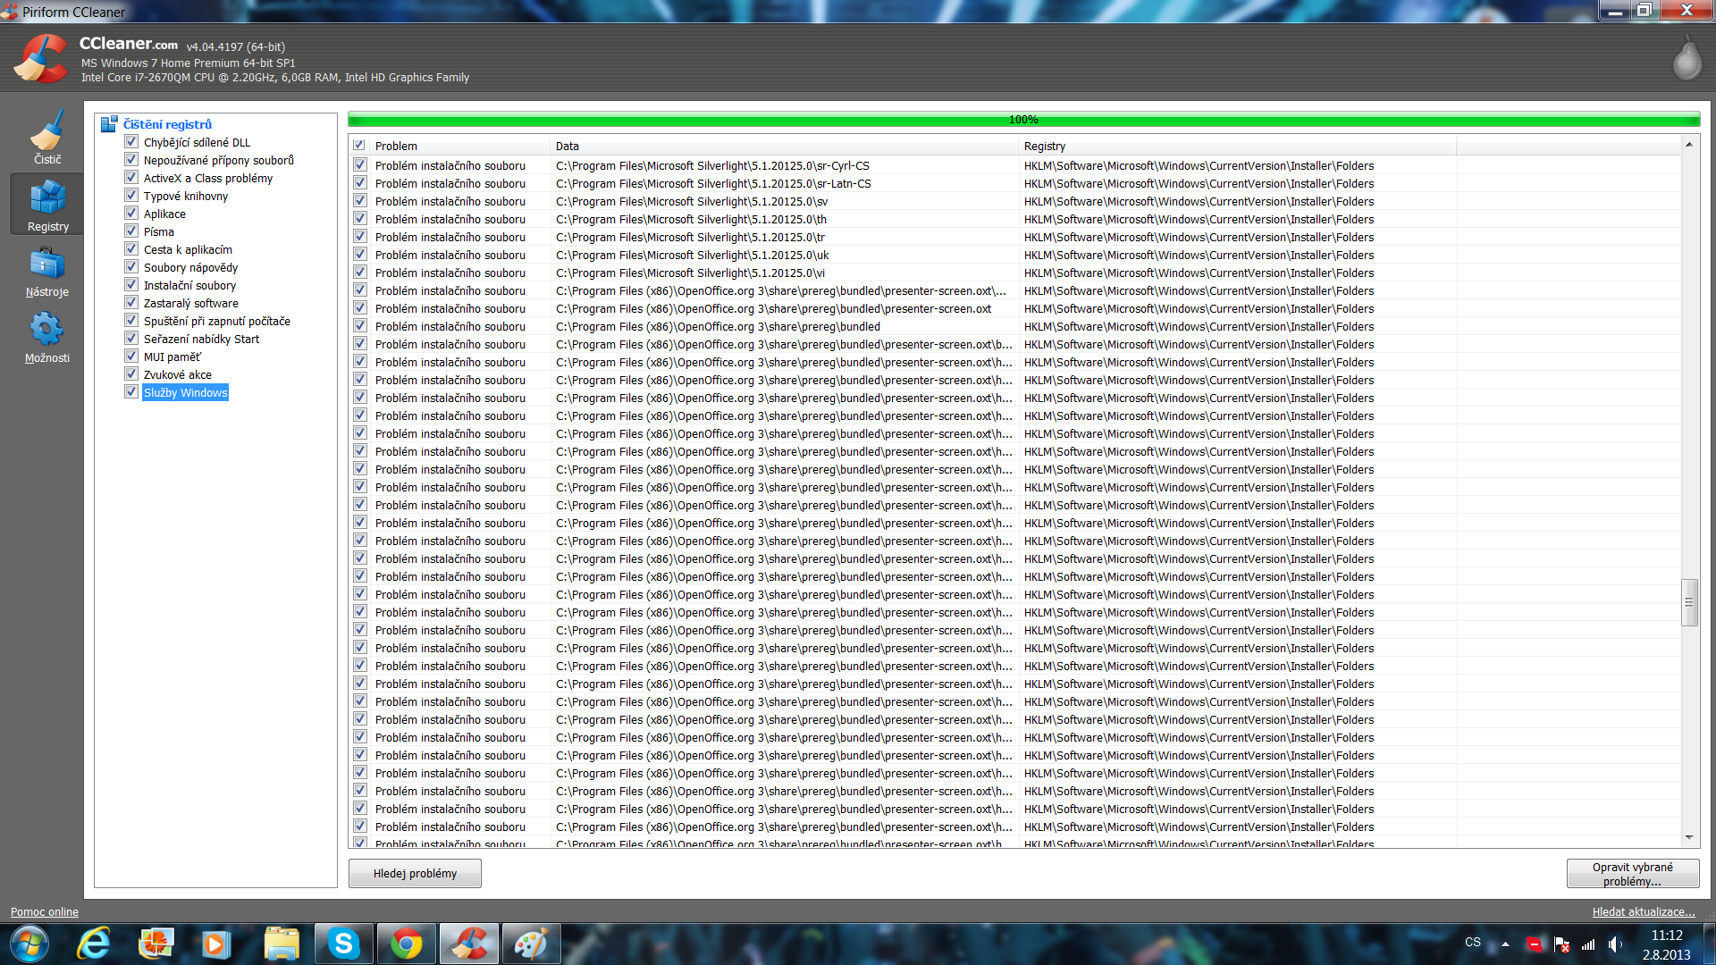Open the Windows Start menu
The width and height of the screenshot is (1716, 965).
tap(29, 944)
